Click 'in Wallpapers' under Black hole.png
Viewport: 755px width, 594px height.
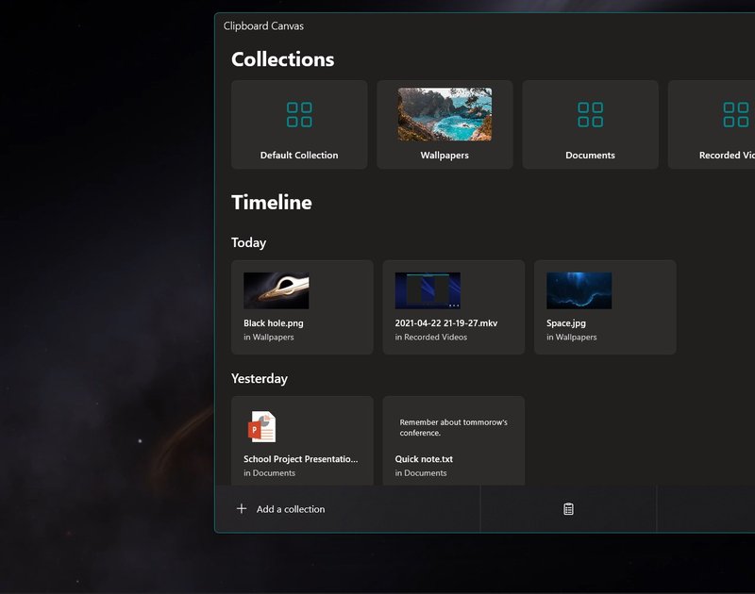pyautogui.click(x=268, y=337)
